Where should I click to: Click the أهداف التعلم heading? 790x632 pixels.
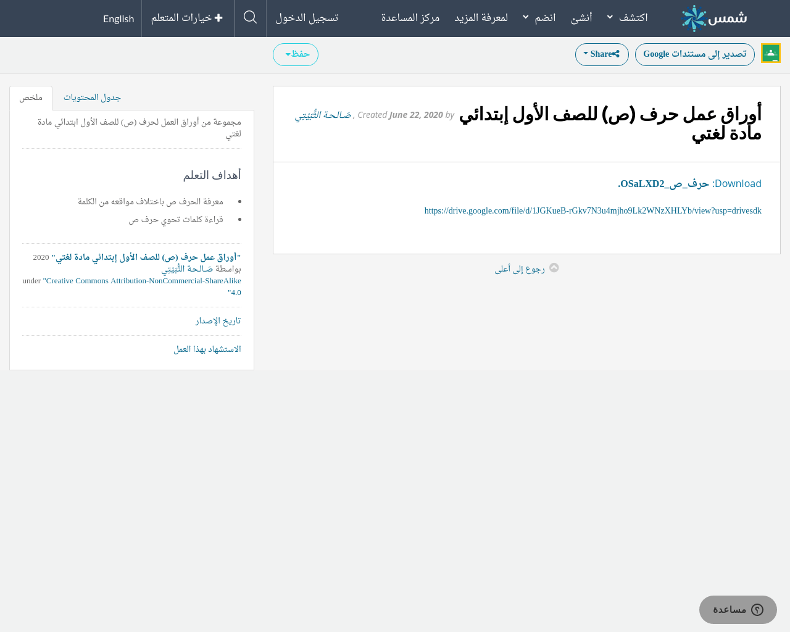212,175
